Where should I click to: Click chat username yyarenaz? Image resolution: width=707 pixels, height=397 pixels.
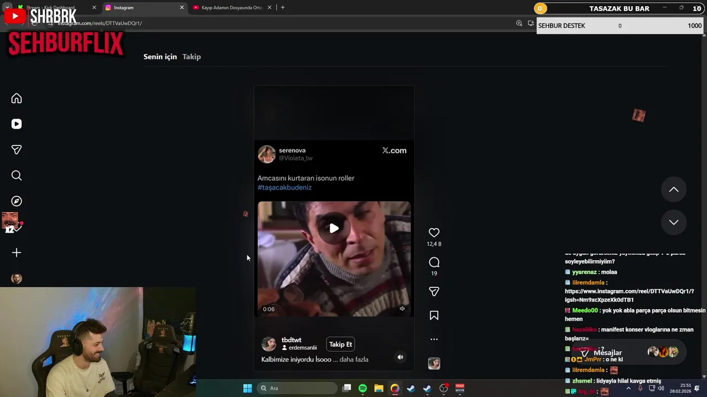pyautogui.click(x=584, y=272)
